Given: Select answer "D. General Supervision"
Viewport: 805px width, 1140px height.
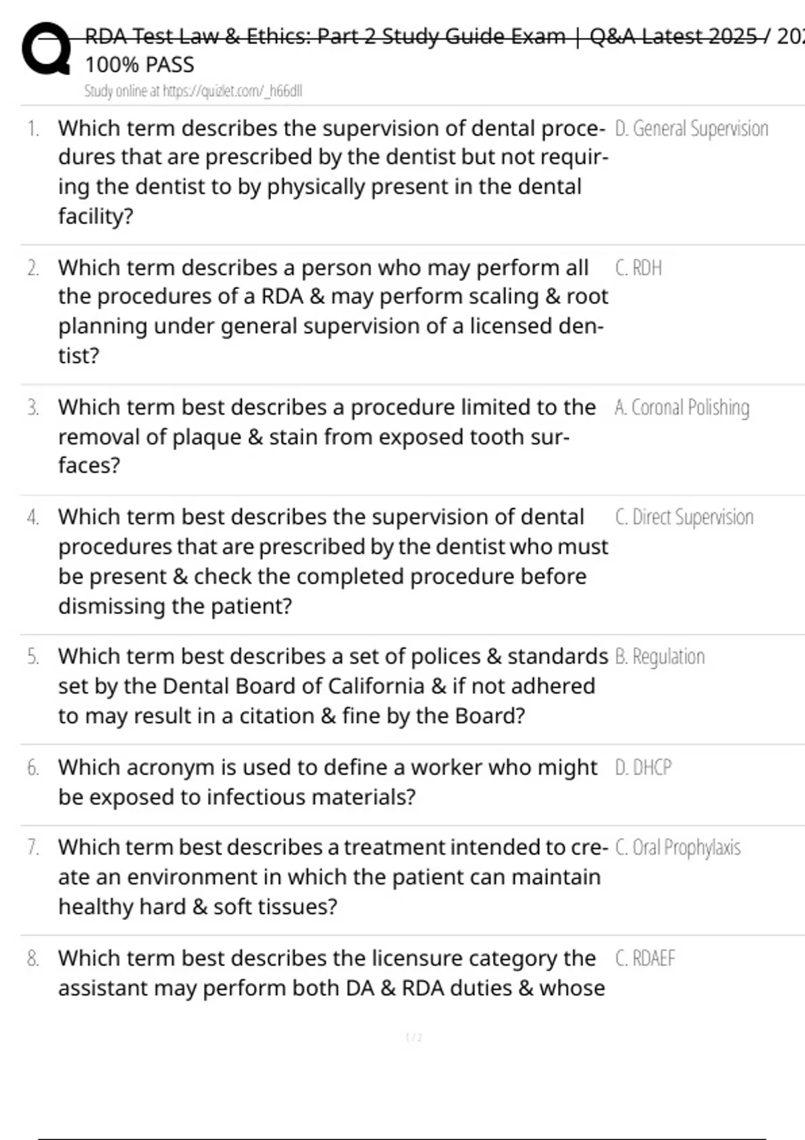Looking at the screenshot, I should coord(691,129).
